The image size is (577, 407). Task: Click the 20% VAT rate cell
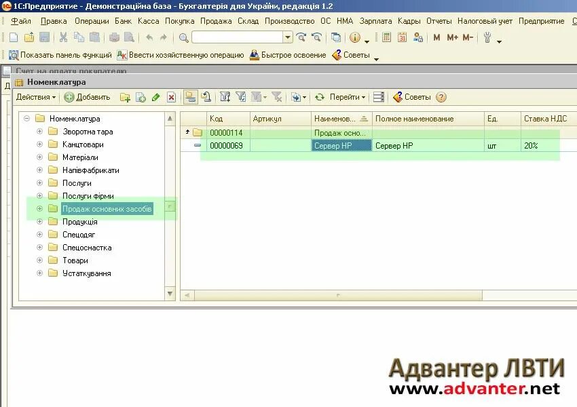coord(548,146)
